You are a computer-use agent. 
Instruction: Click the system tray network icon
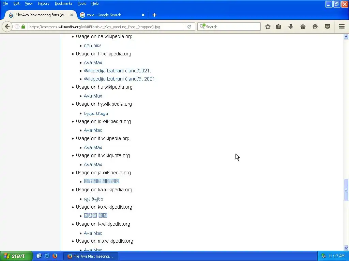point(323,256)
